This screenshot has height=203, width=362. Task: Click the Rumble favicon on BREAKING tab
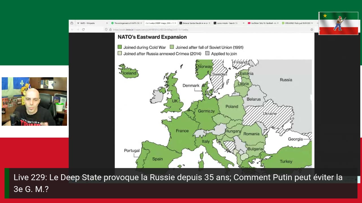tap(283, 23)
